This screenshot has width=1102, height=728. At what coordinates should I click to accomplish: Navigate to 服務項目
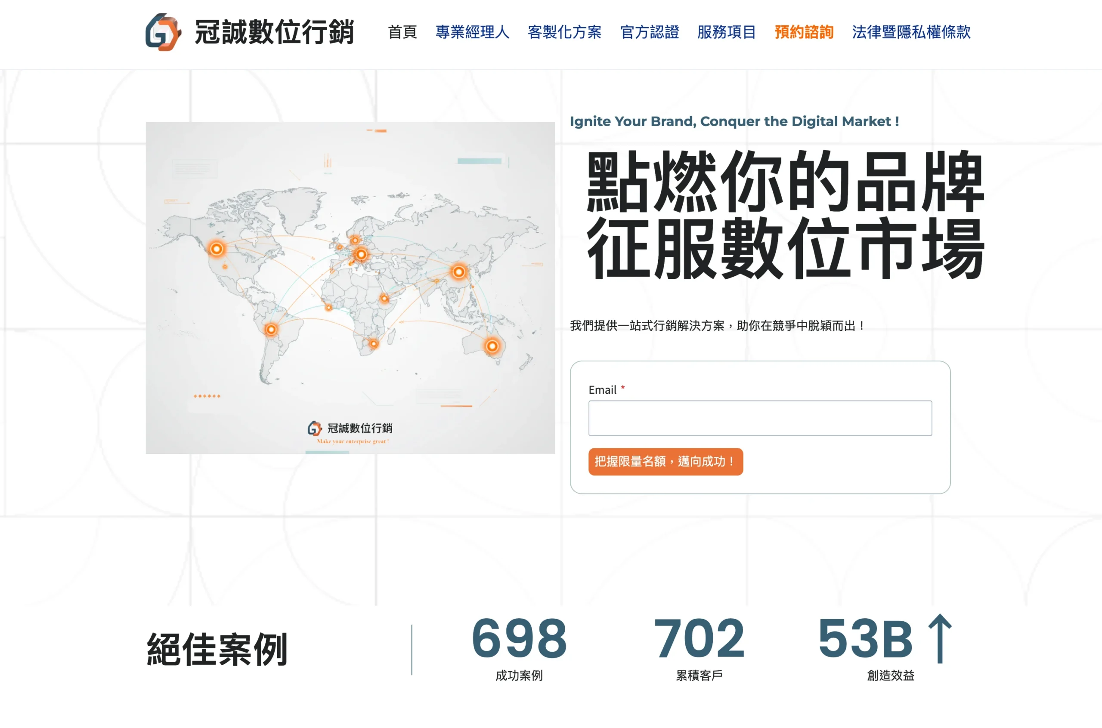point(726,32)
